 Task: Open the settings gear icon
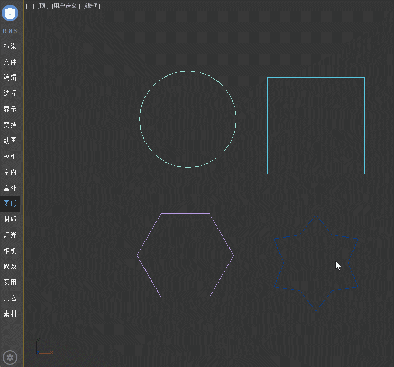(10, 358)
